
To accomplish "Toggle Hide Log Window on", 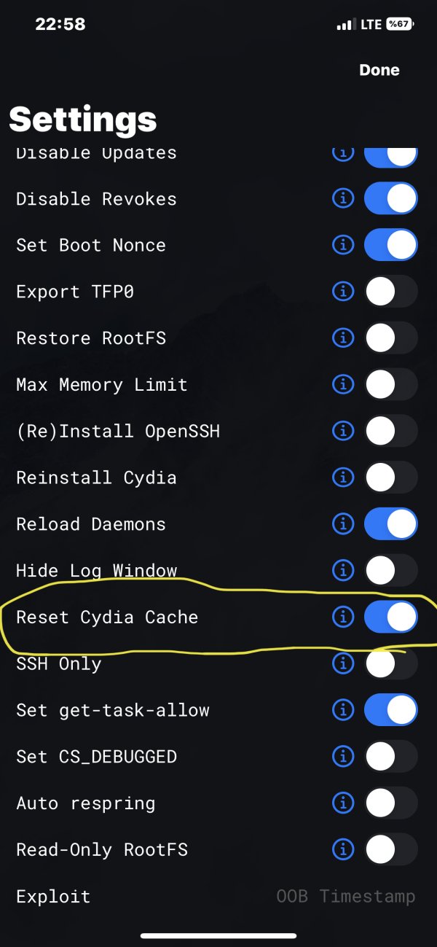I will 391,570.
